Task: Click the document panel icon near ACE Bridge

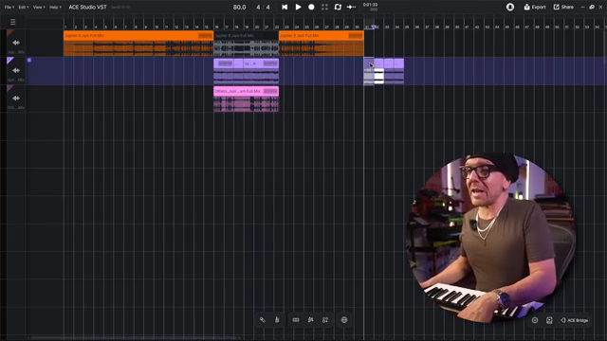Action: click(549, 320)
